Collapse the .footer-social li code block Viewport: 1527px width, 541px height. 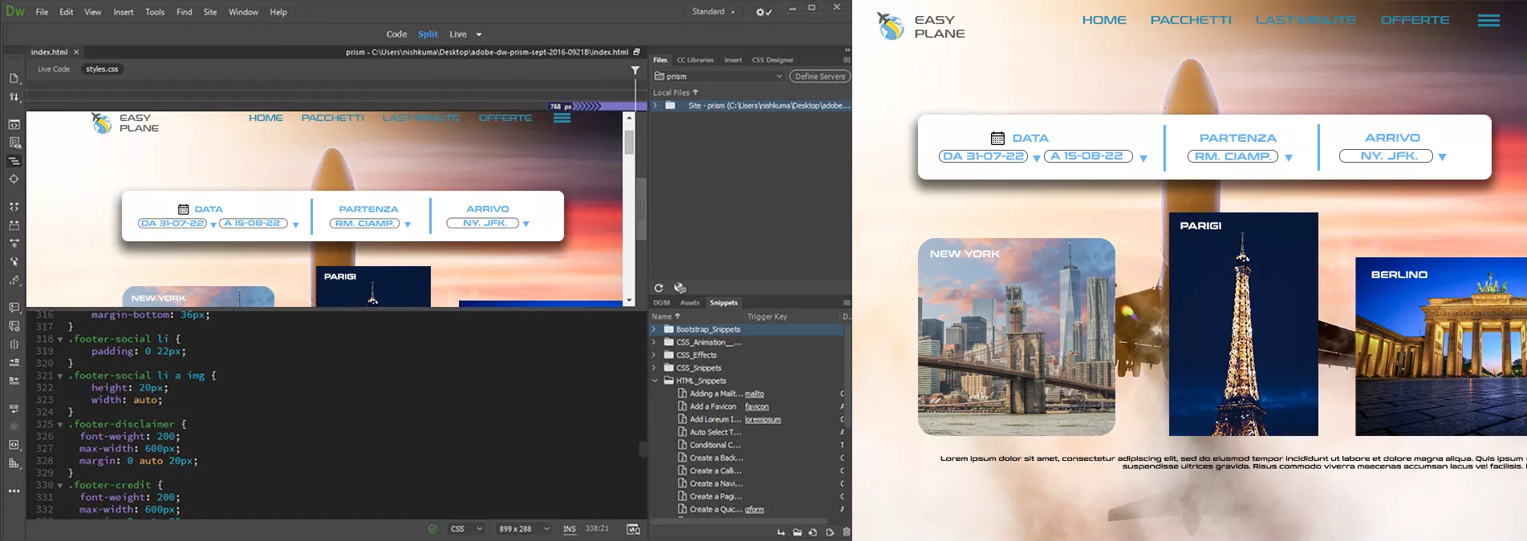click(60, 339)
